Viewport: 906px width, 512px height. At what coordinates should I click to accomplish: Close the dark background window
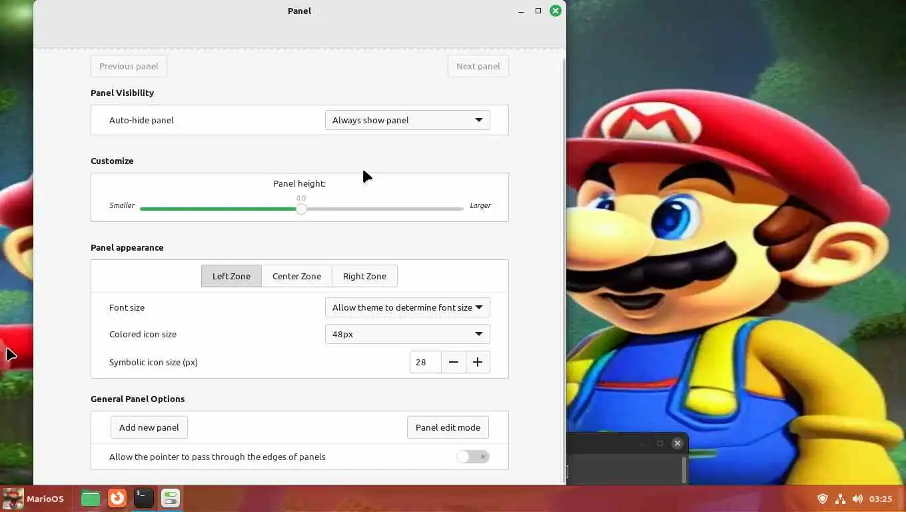pyautogui.click(x=678, y=443)
